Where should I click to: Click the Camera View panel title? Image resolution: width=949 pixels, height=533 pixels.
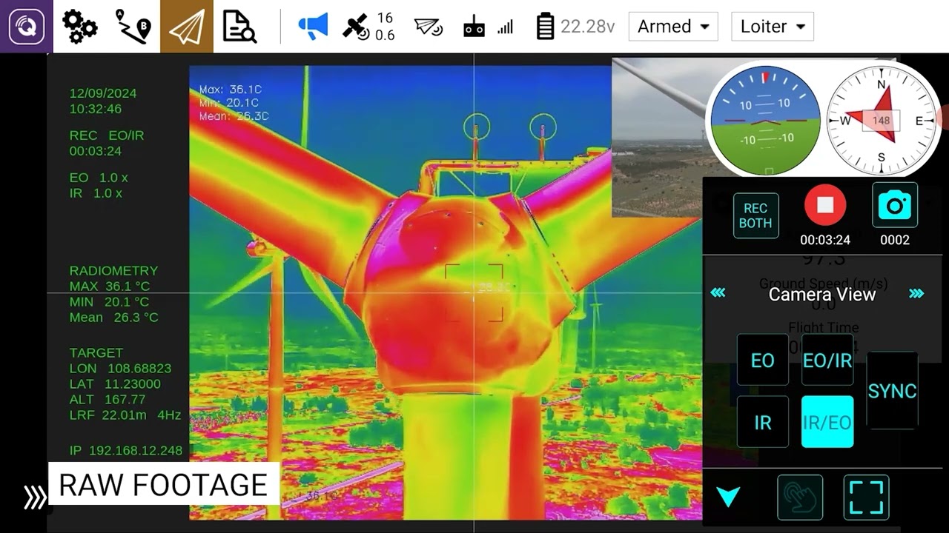pos(821,294)
